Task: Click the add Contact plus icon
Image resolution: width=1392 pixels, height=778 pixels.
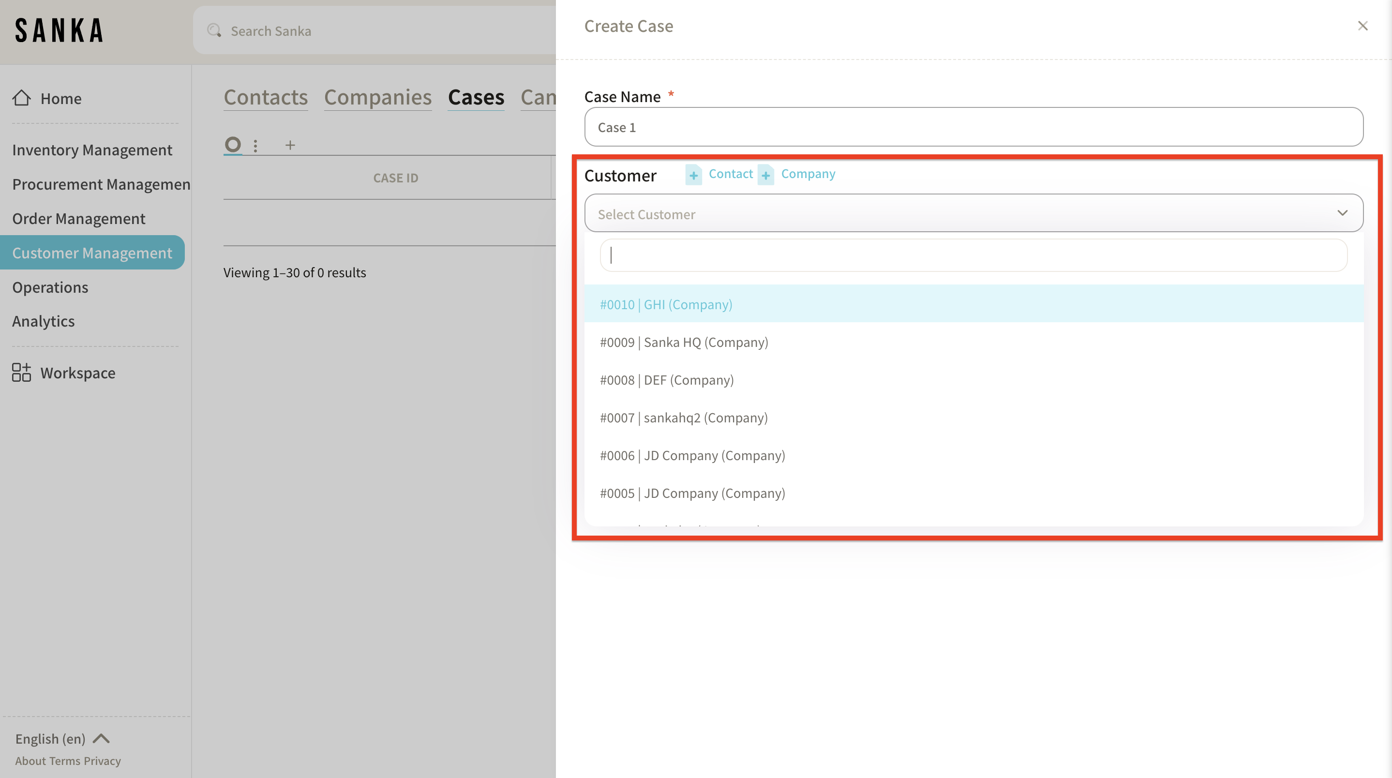Action: 693,175
